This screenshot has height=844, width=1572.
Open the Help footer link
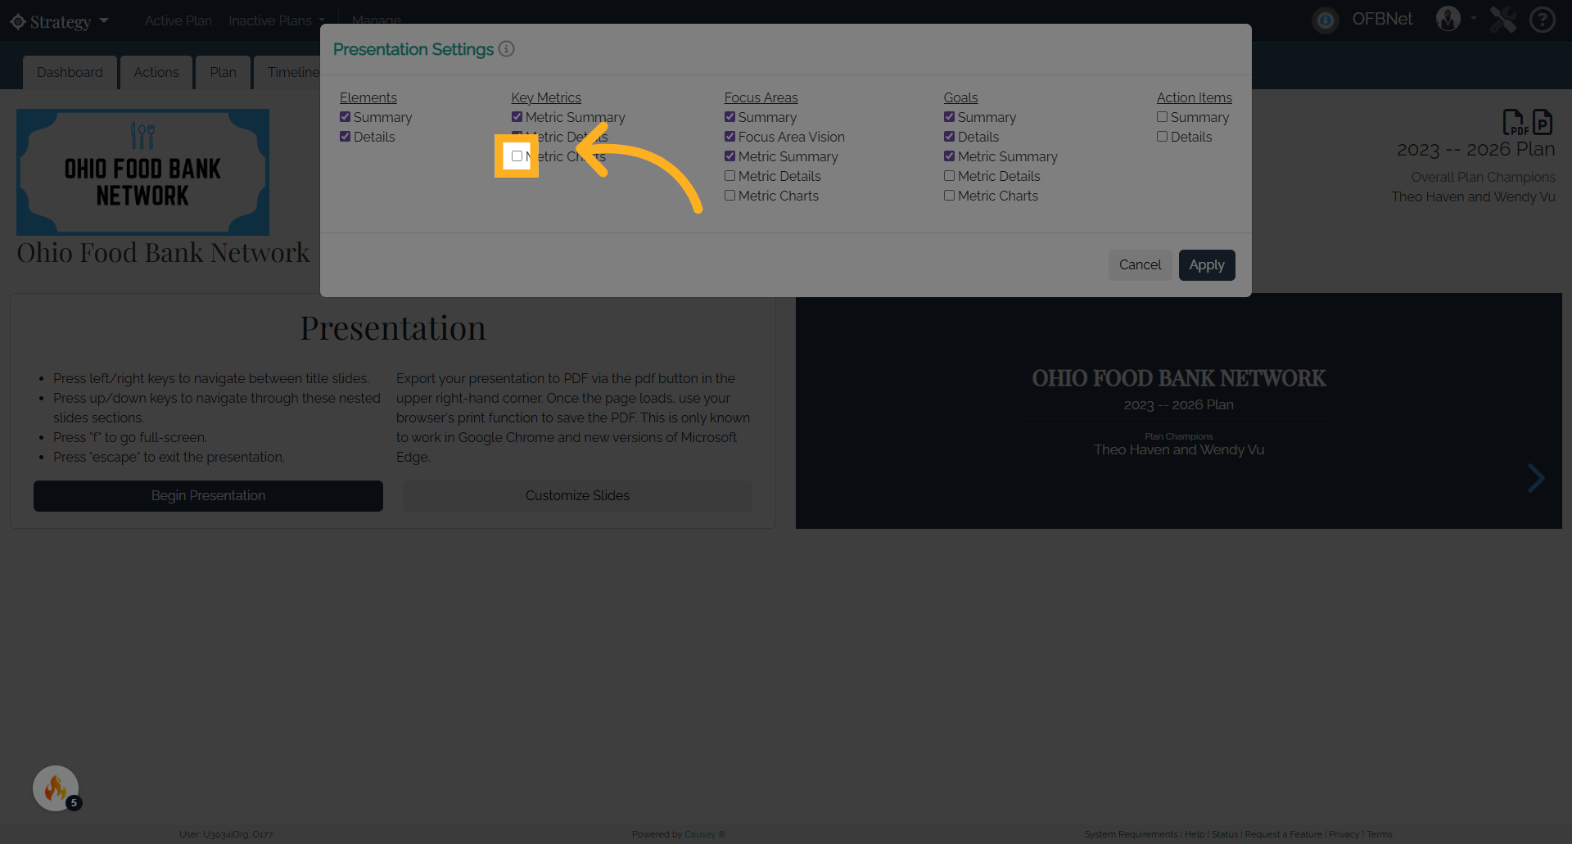(1195, 834)
